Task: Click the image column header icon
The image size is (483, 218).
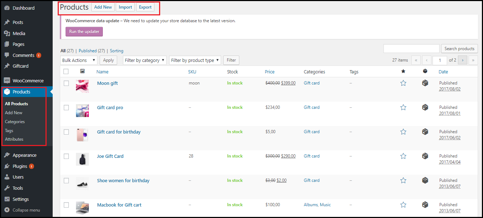Action: click(82, 72)
